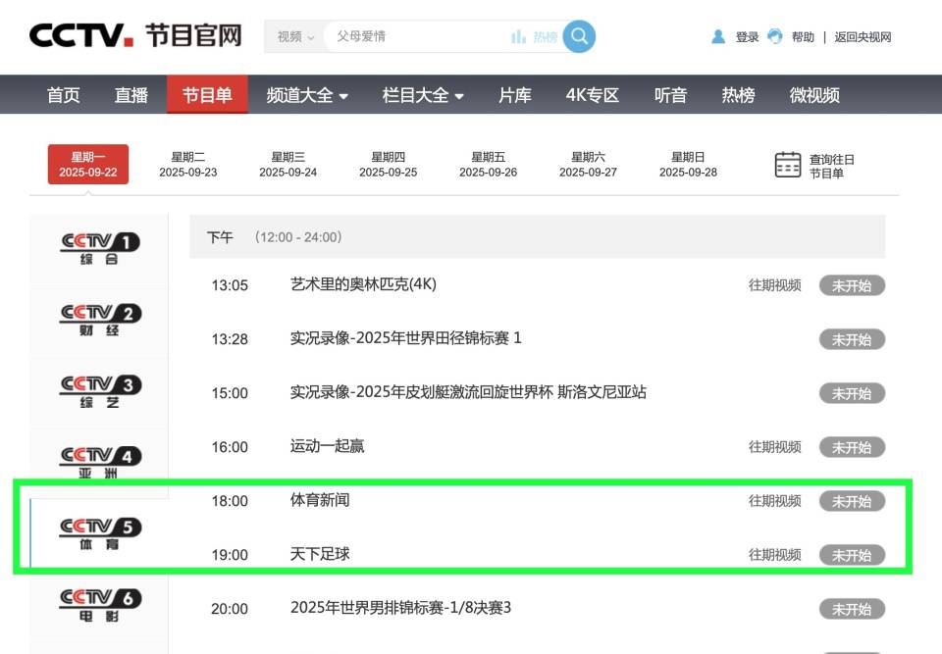The width and height of the screenshot is (942, 654).
Task: Click 未开始 button for 世界田径锦标赛 1
Action: (x=852, y=340)
